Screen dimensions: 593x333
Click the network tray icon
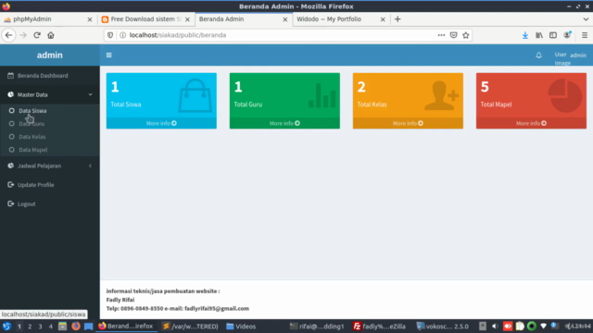tap(544, 327)
